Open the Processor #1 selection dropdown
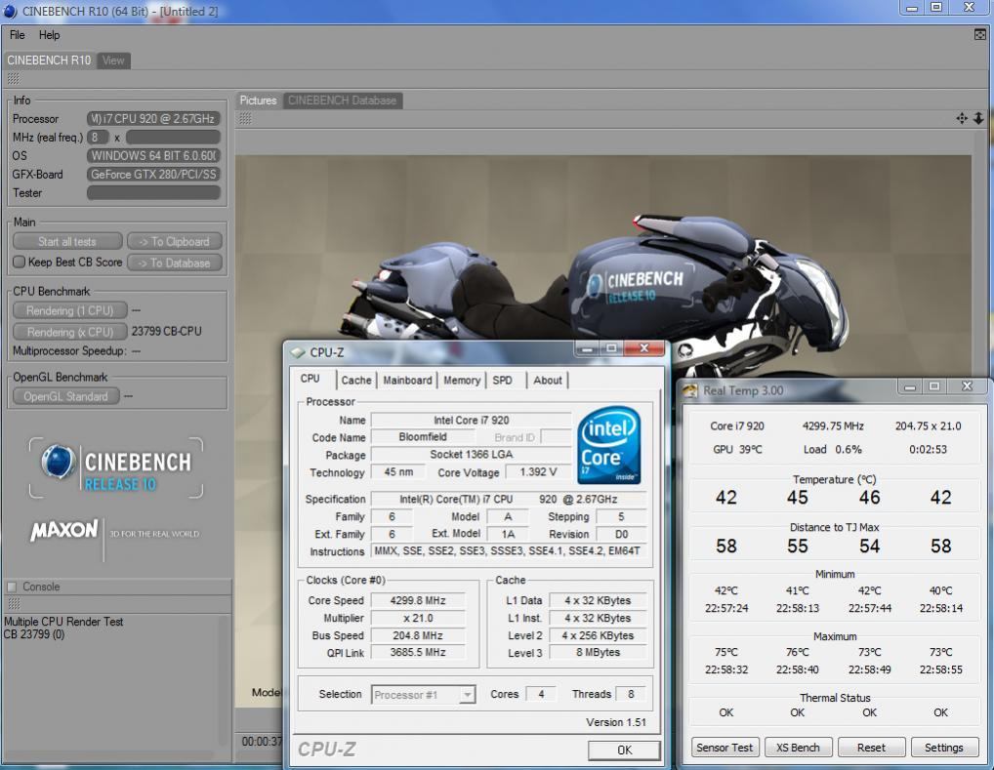 click(x=423, y=695)
